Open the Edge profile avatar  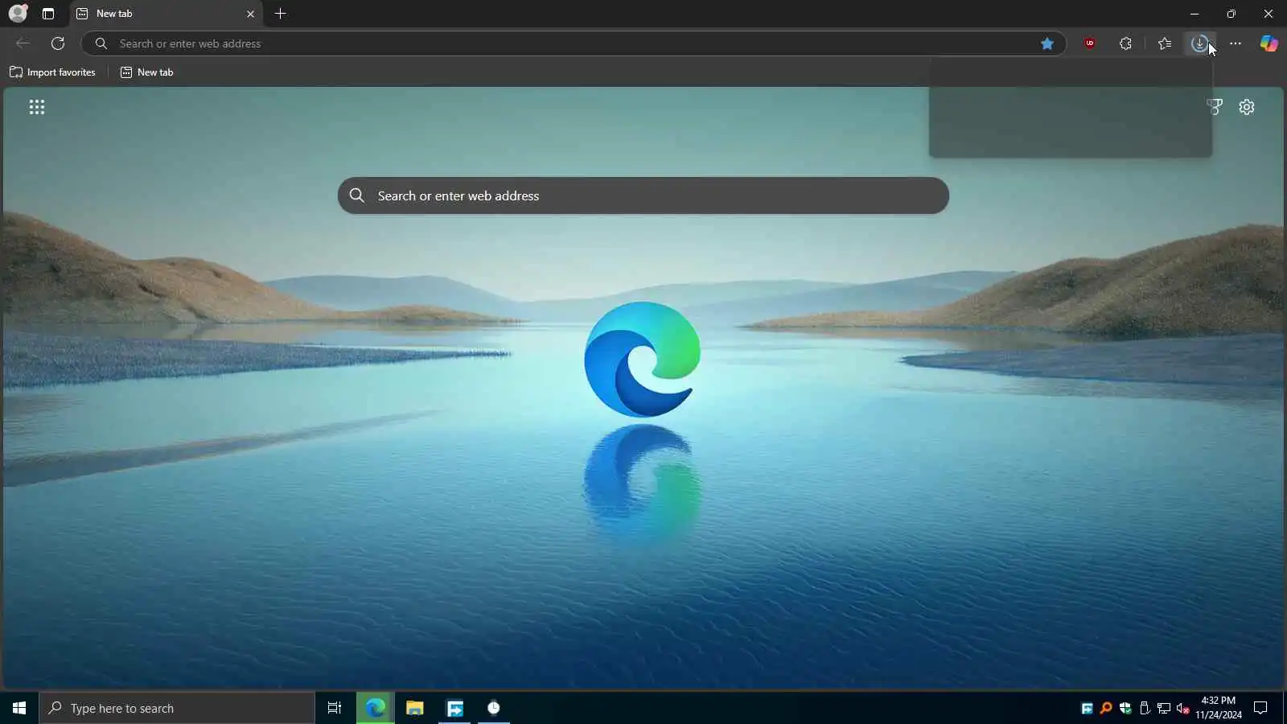[x=18, y=14]
